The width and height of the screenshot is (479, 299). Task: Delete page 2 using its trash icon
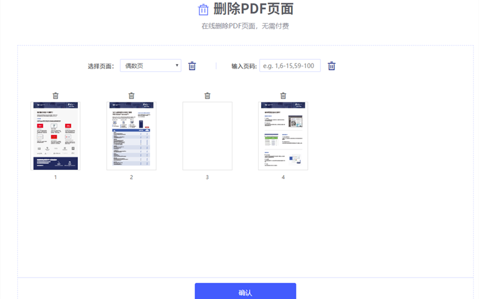(132, 96)
